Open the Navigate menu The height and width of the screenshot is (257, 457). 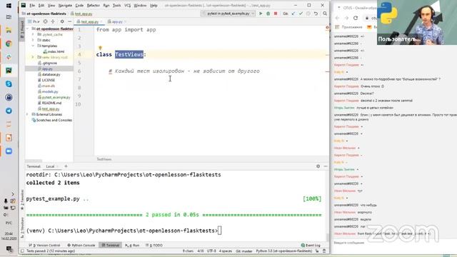[x=65, y=5]
